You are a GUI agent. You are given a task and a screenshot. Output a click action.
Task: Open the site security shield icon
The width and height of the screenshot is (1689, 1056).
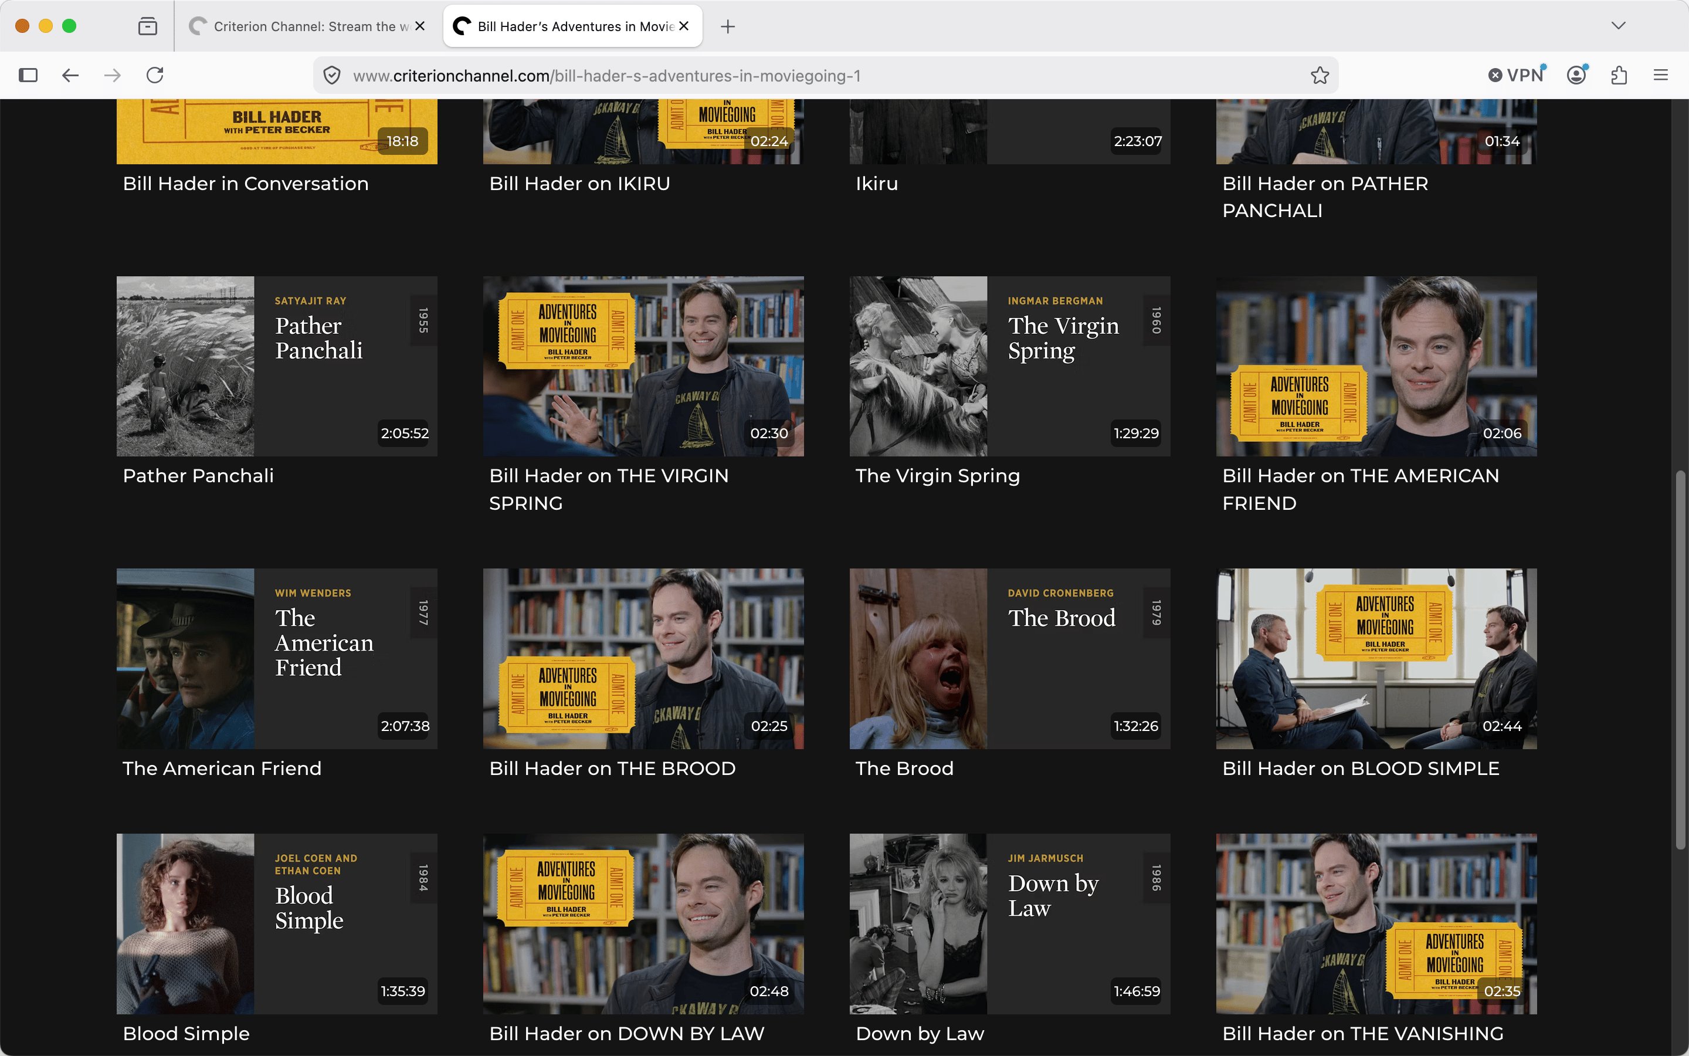click(x=332, y=76)
